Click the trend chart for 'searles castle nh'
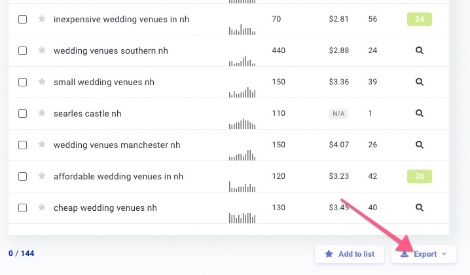 242,123
